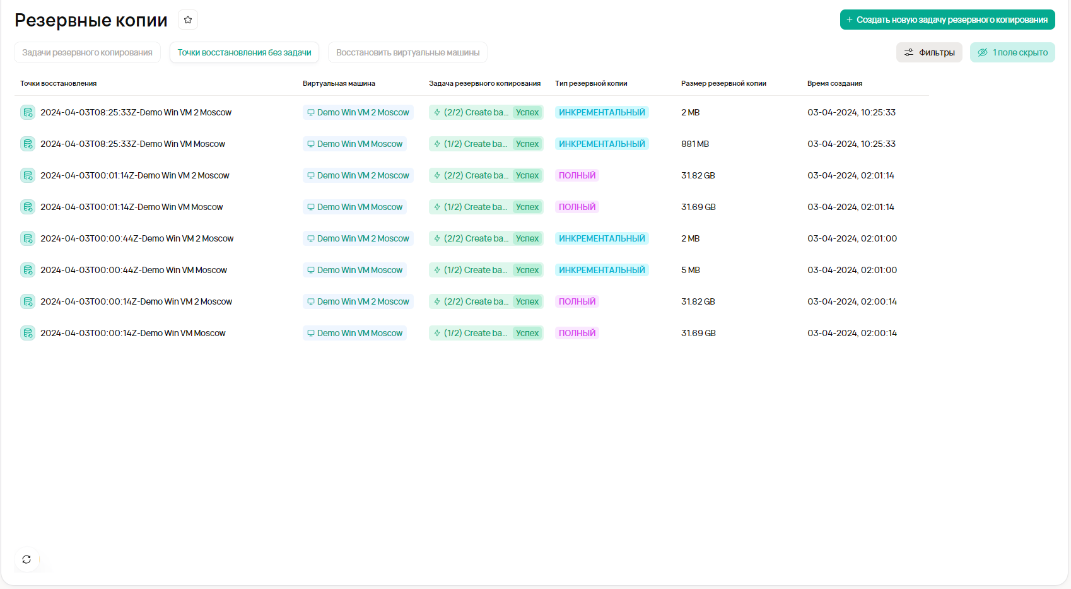Open Demo Win VM 2 Moscow link in first row
1071x589 pixels.
tap(358, 112)
